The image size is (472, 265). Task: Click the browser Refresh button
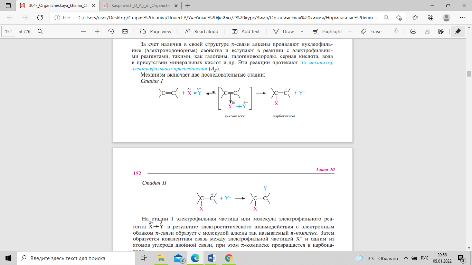click(40, 18)
